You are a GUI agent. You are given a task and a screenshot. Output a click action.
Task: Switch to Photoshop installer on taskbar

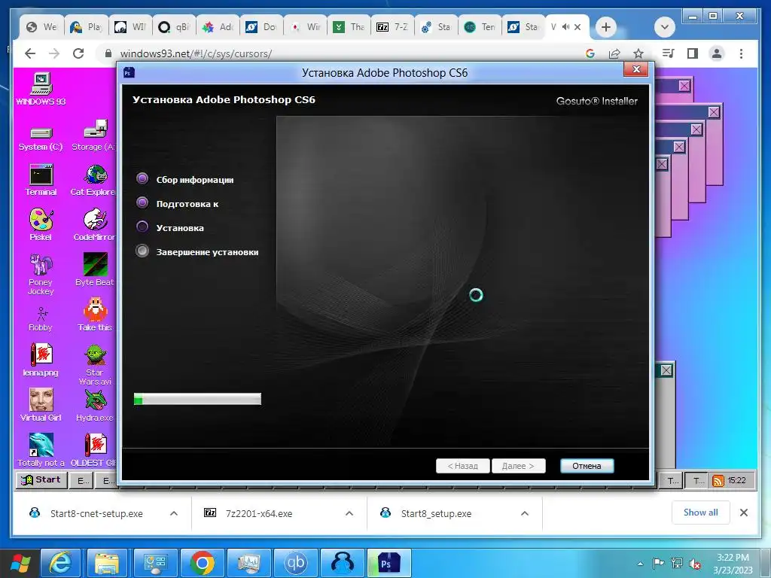(389, 563)
